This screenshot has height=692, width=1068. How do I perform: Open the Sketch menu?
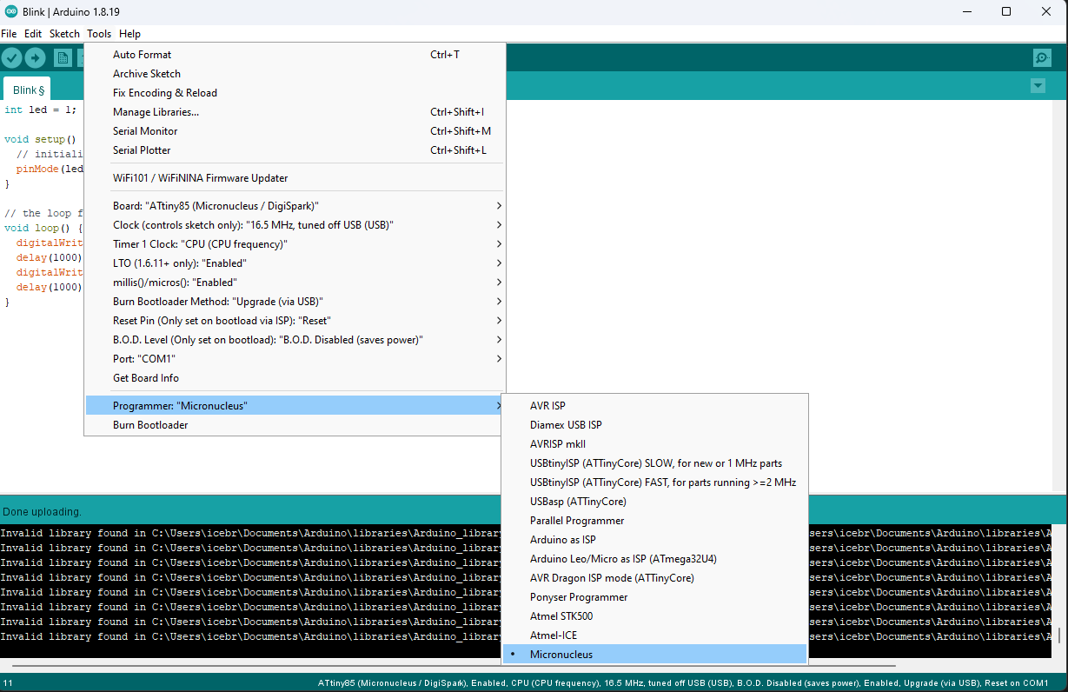64,34
